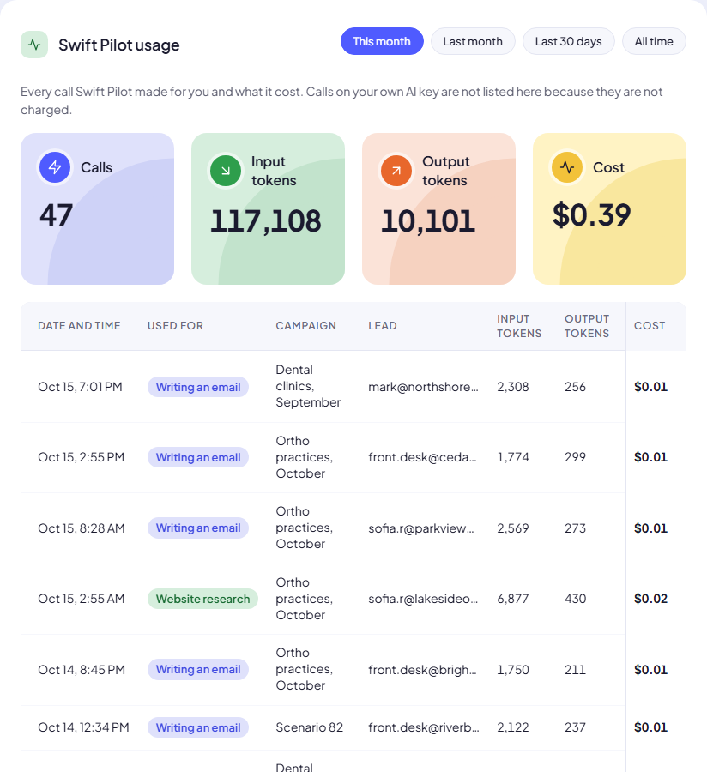Click Writing an email tag for Oct 15, 7:01 PM
707x772 pixels.
198,387
